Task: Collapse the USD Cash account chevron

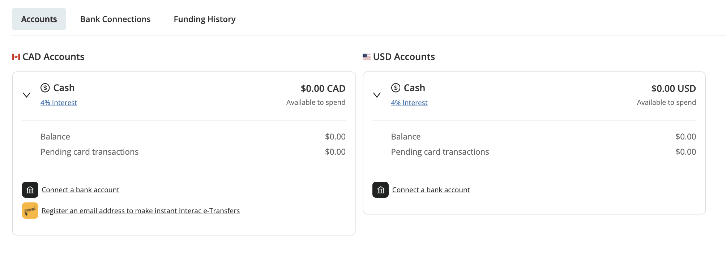Action: coord(377,95)
